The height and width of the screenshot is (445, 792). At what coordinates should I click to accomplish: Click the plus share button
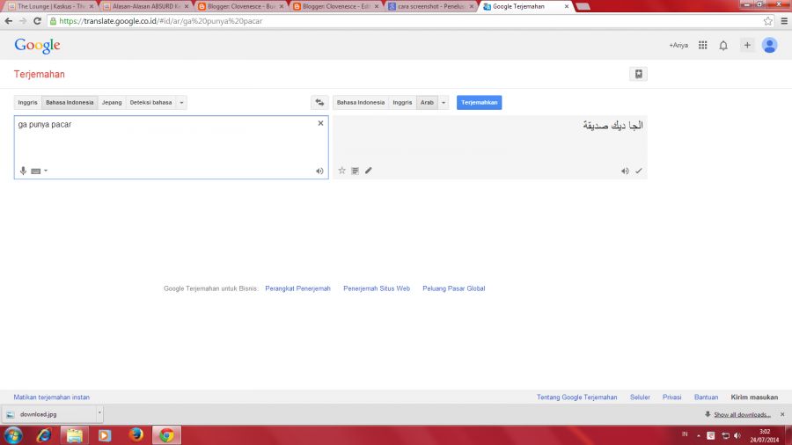point(747,45)
